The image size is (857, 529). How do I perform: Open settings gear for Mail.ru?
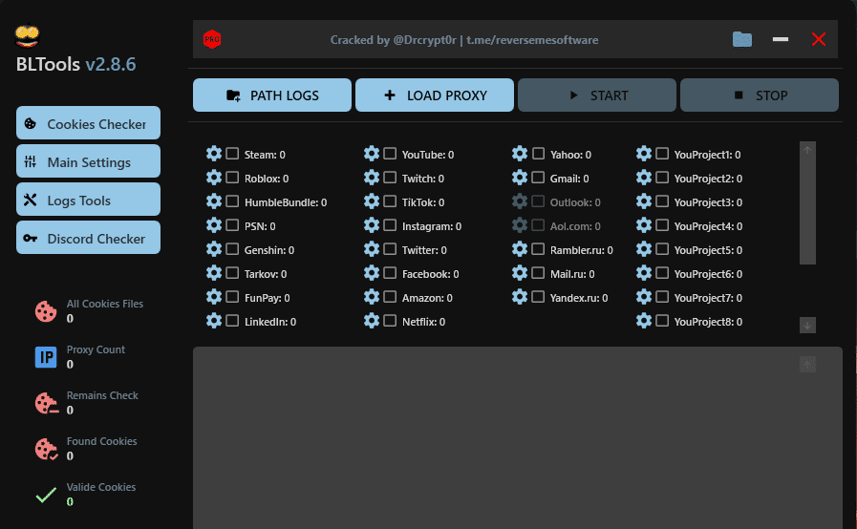(x=520, y=273)
